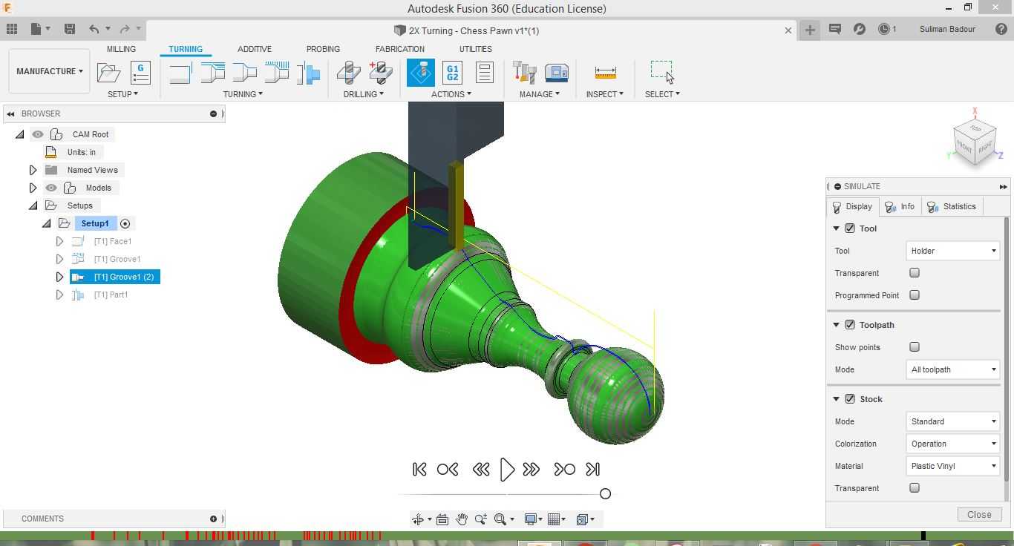
Task: Select the Turning Face tool
Action: click(180, 72)
